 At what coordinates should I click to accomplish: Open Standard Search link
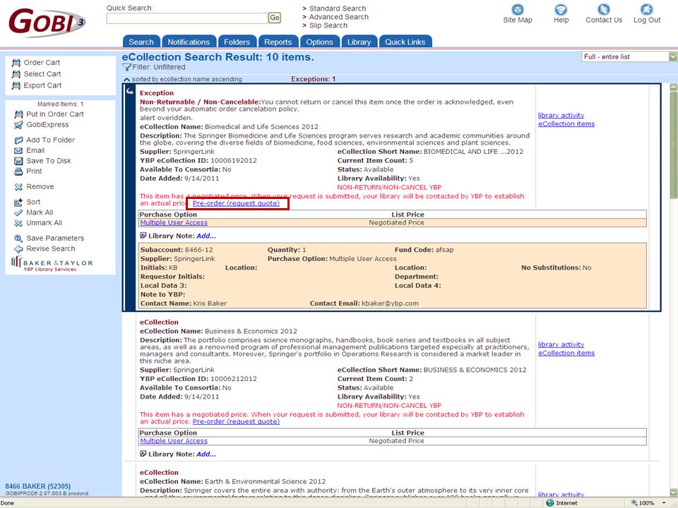[338, 8]
